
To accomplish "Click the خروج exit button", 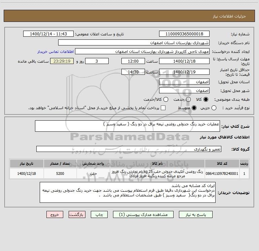I will [x=55, y=215].
